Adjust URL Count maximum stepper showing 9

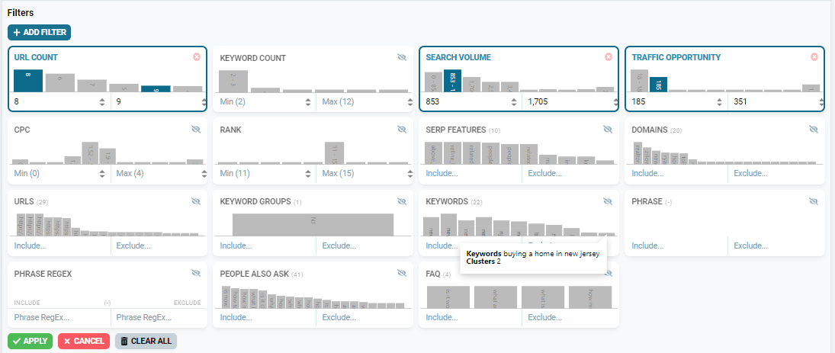click(204, 101)
